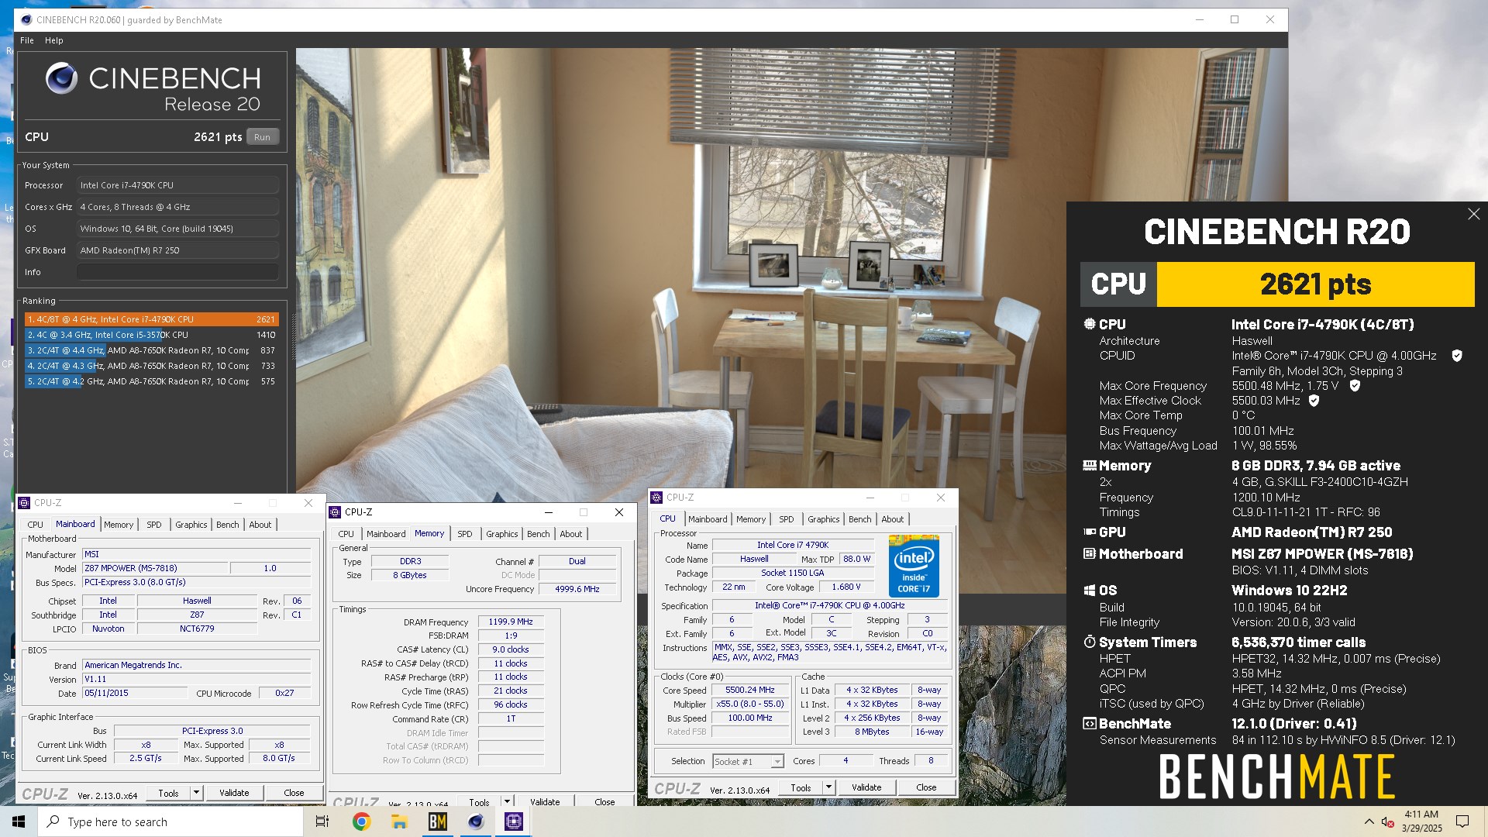Viewport: 1488px width, 837px height.
Task: Click the GFX Board field AMD Radeon R7 250
Action: (177, 250)
